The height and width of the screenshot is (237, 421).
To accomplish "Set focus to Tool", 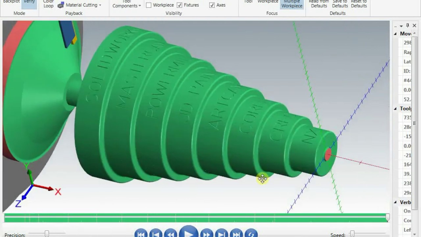I will 248,3.
